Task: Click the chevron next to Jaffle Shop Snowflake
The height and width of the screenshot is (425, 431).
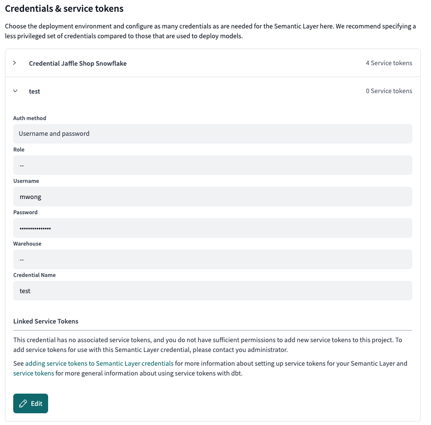Action: pos(15,63)
